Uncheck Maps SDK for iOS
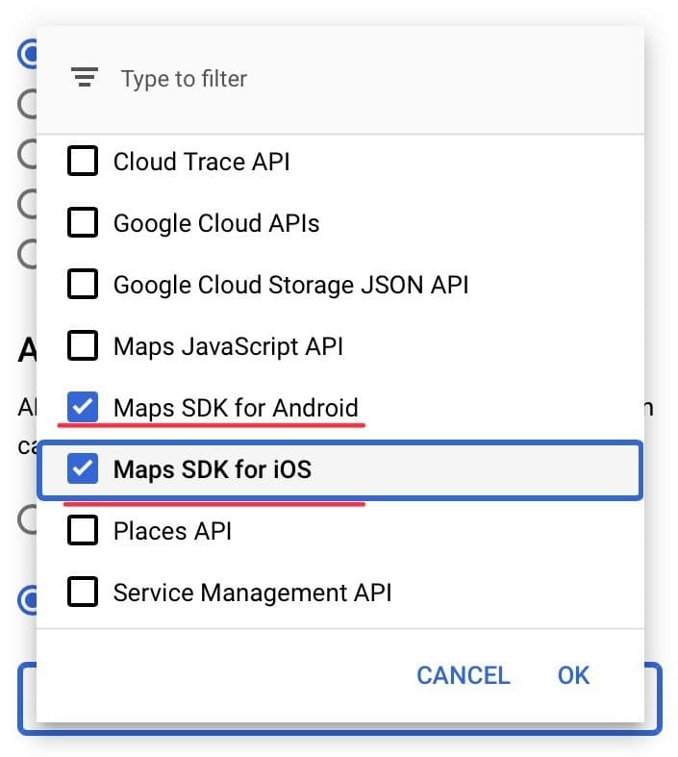678x757 pixels. pos(84,469)
